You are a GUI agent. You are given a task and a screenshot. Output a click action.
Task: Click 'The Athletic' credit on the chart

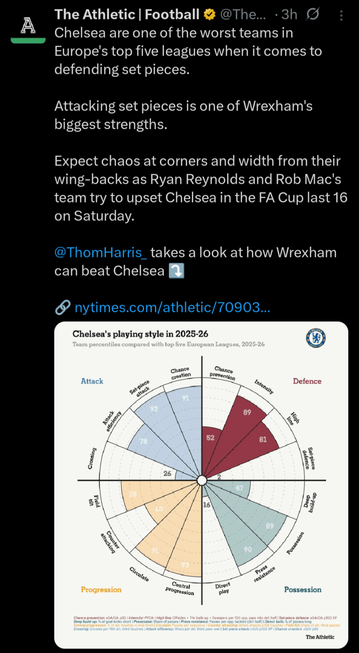[x=320, y=637]
